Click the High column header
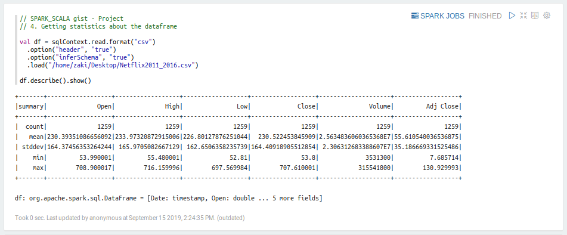Viewport: 567px width, 235px height. coord(172,106)
